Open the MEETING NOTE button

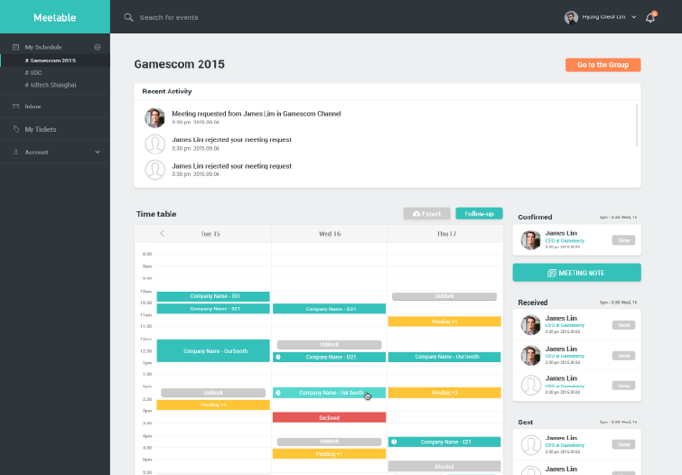click(576, 273)
